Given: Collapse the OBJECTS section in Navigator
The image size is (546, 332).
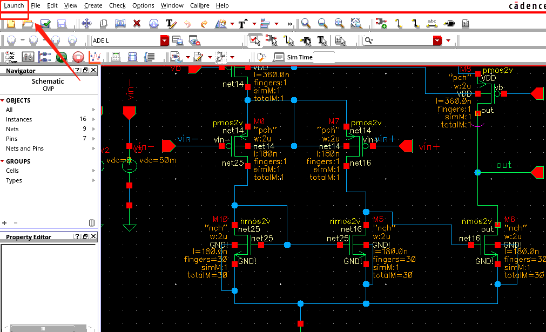Looking at the screenshot, I should click(x=3, y=100).
